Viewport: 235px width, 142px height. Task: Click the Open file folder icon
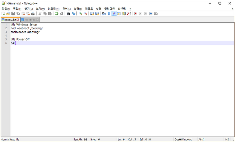coord(8,14)
